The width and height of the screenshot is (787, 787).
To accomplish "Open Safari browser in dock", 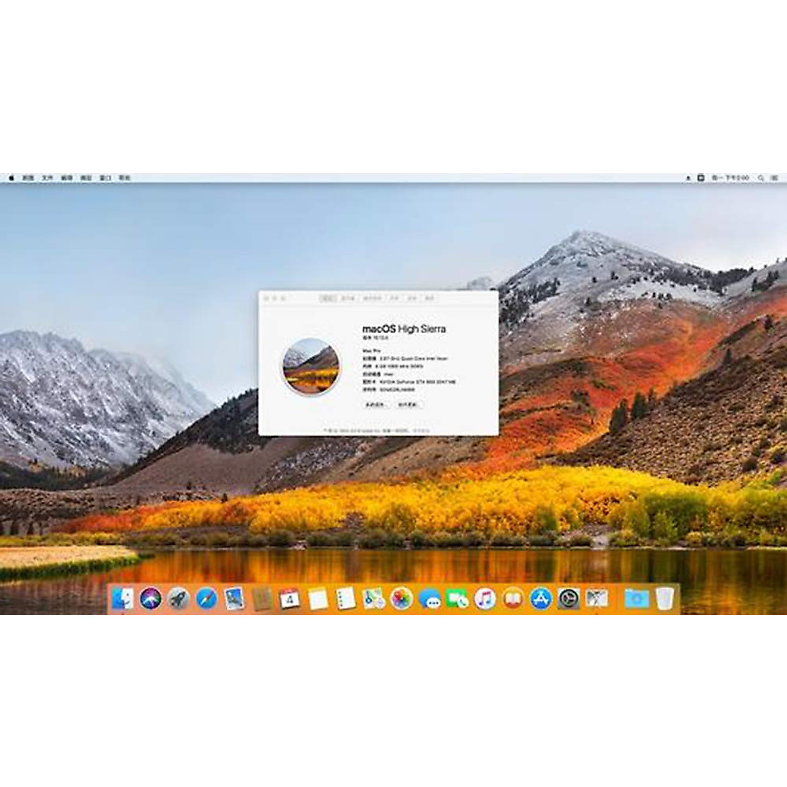I will (x=206, y=598).
